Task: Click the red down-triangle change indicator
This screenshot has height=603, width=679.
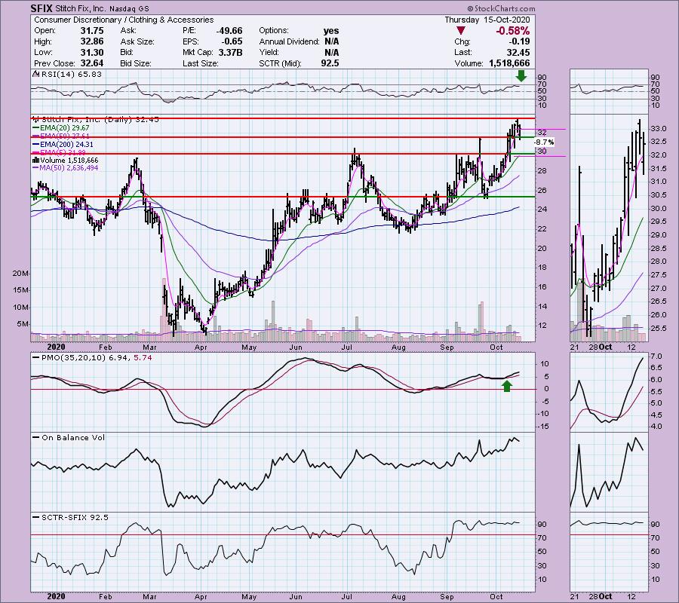Action: (x=461, y=31)
